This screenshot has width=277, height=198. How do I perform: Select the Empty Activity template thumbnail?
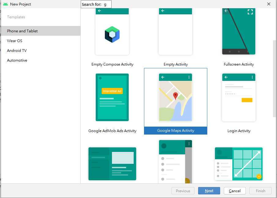click(175, 31)
